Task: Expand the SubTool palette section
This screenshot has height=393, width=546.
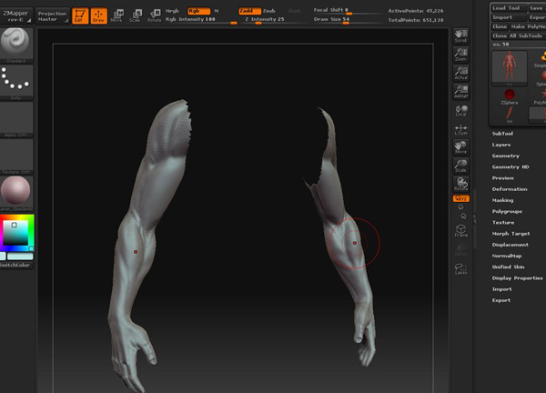Action: click(x=503, y=134)
